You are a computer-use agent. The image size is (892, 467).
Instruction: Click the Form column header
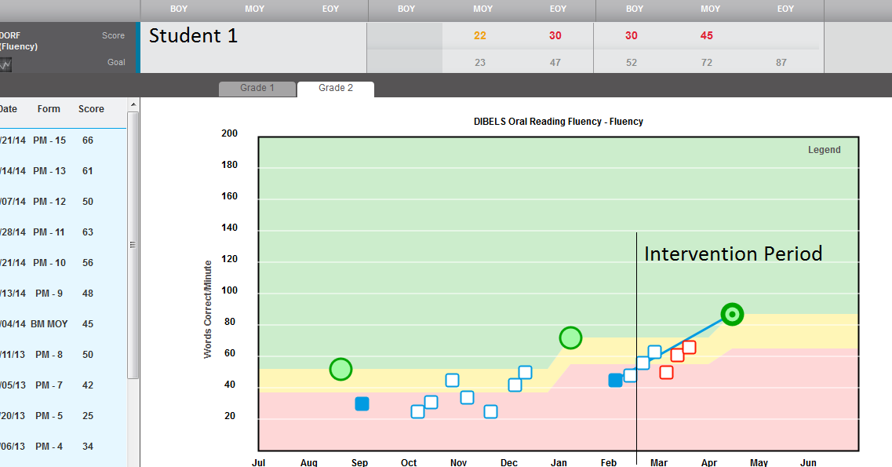tap(49, 109)
